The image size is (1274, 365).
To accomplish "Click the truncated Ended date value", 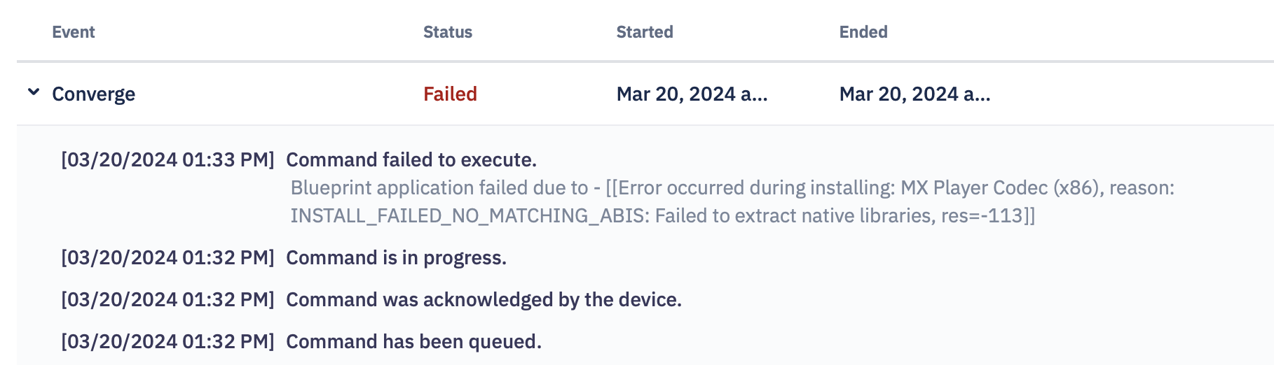I will [915, 94].
